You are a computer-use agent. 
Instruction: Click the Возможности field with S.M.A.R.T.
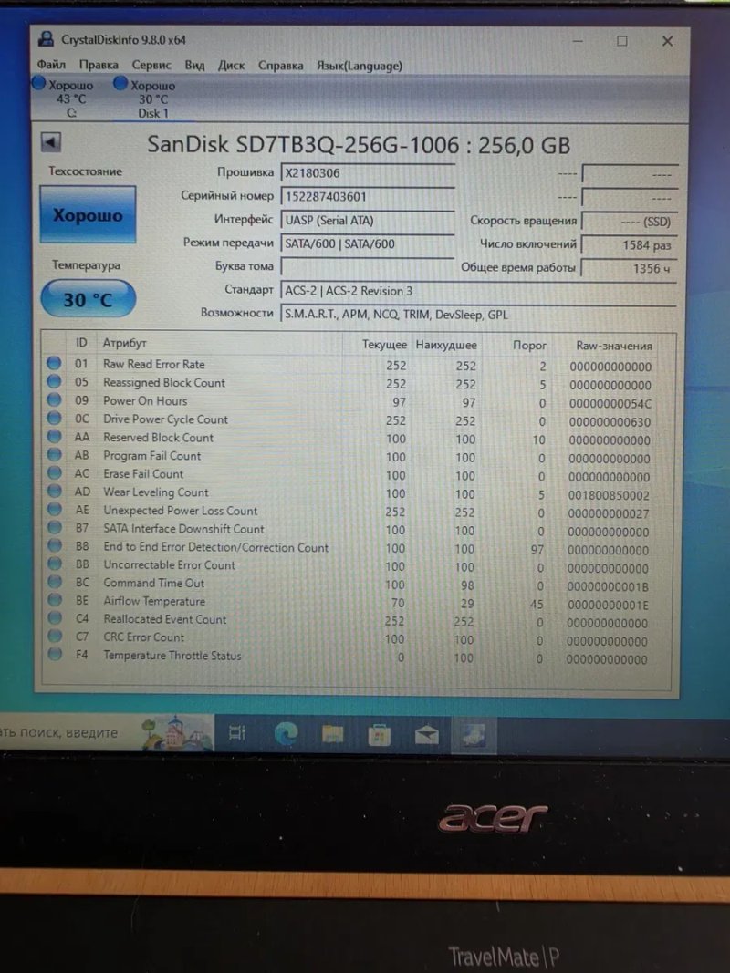tap(478, 314)
